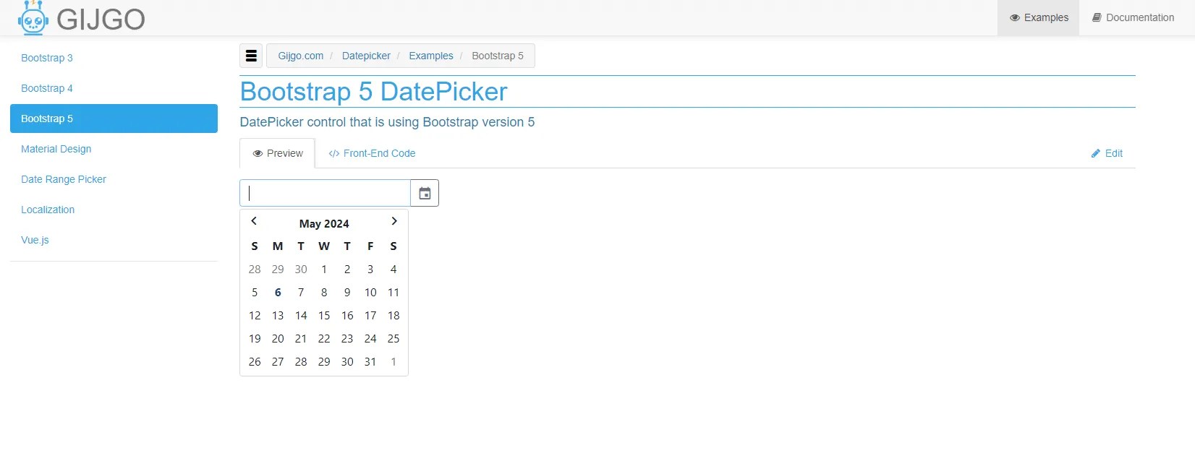Open the Localization sidebar link
The height and width of the screenshot is (461, 1195).
pos(48,210)
